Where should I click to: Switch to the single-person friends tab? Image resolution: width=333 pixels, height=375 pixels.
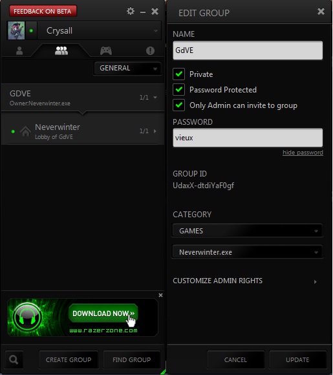[19, 50]
